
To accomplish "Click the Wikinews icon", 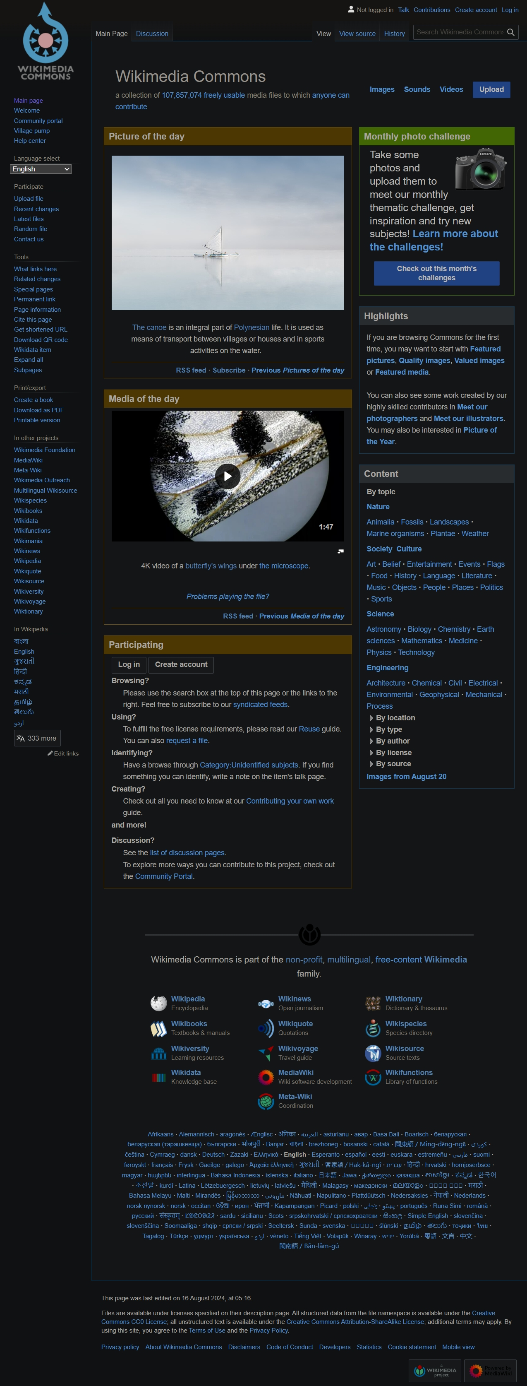I will click(266, 1003).
